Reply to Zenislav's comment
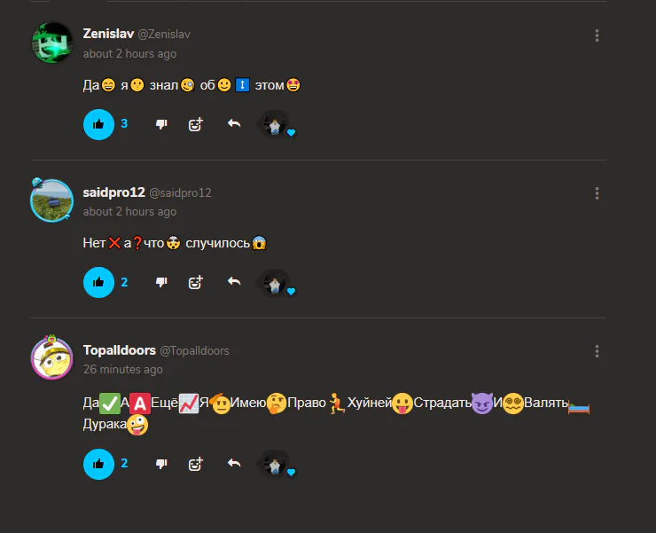Image resolution: width=656 pixels, height=533 pixels. [234, 123]
